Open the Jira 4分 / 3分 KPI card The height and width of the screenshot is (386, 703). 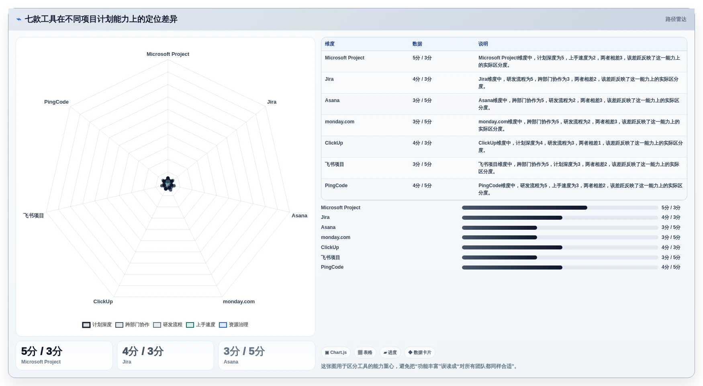[x=166, y=355]
